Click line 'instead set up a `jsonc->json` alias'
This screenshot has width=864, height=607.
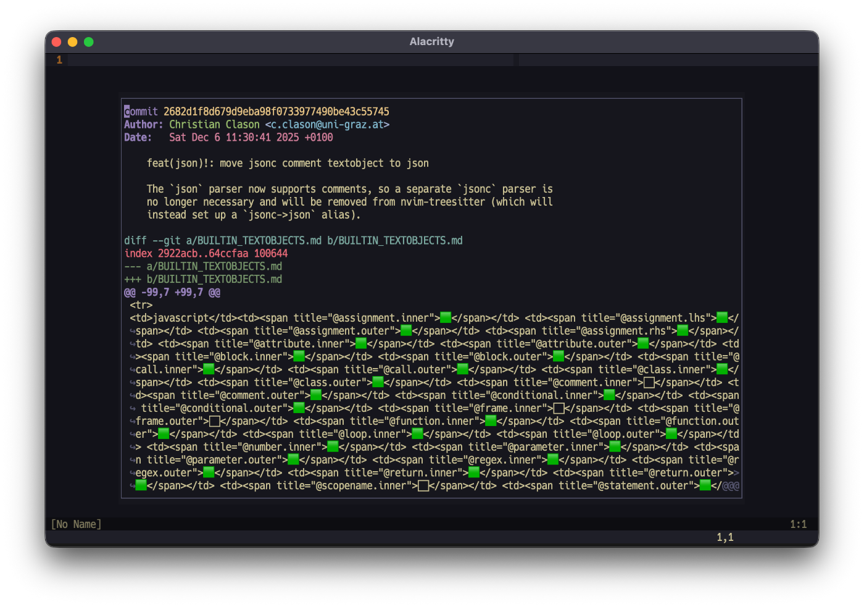(x=254, y=216)
